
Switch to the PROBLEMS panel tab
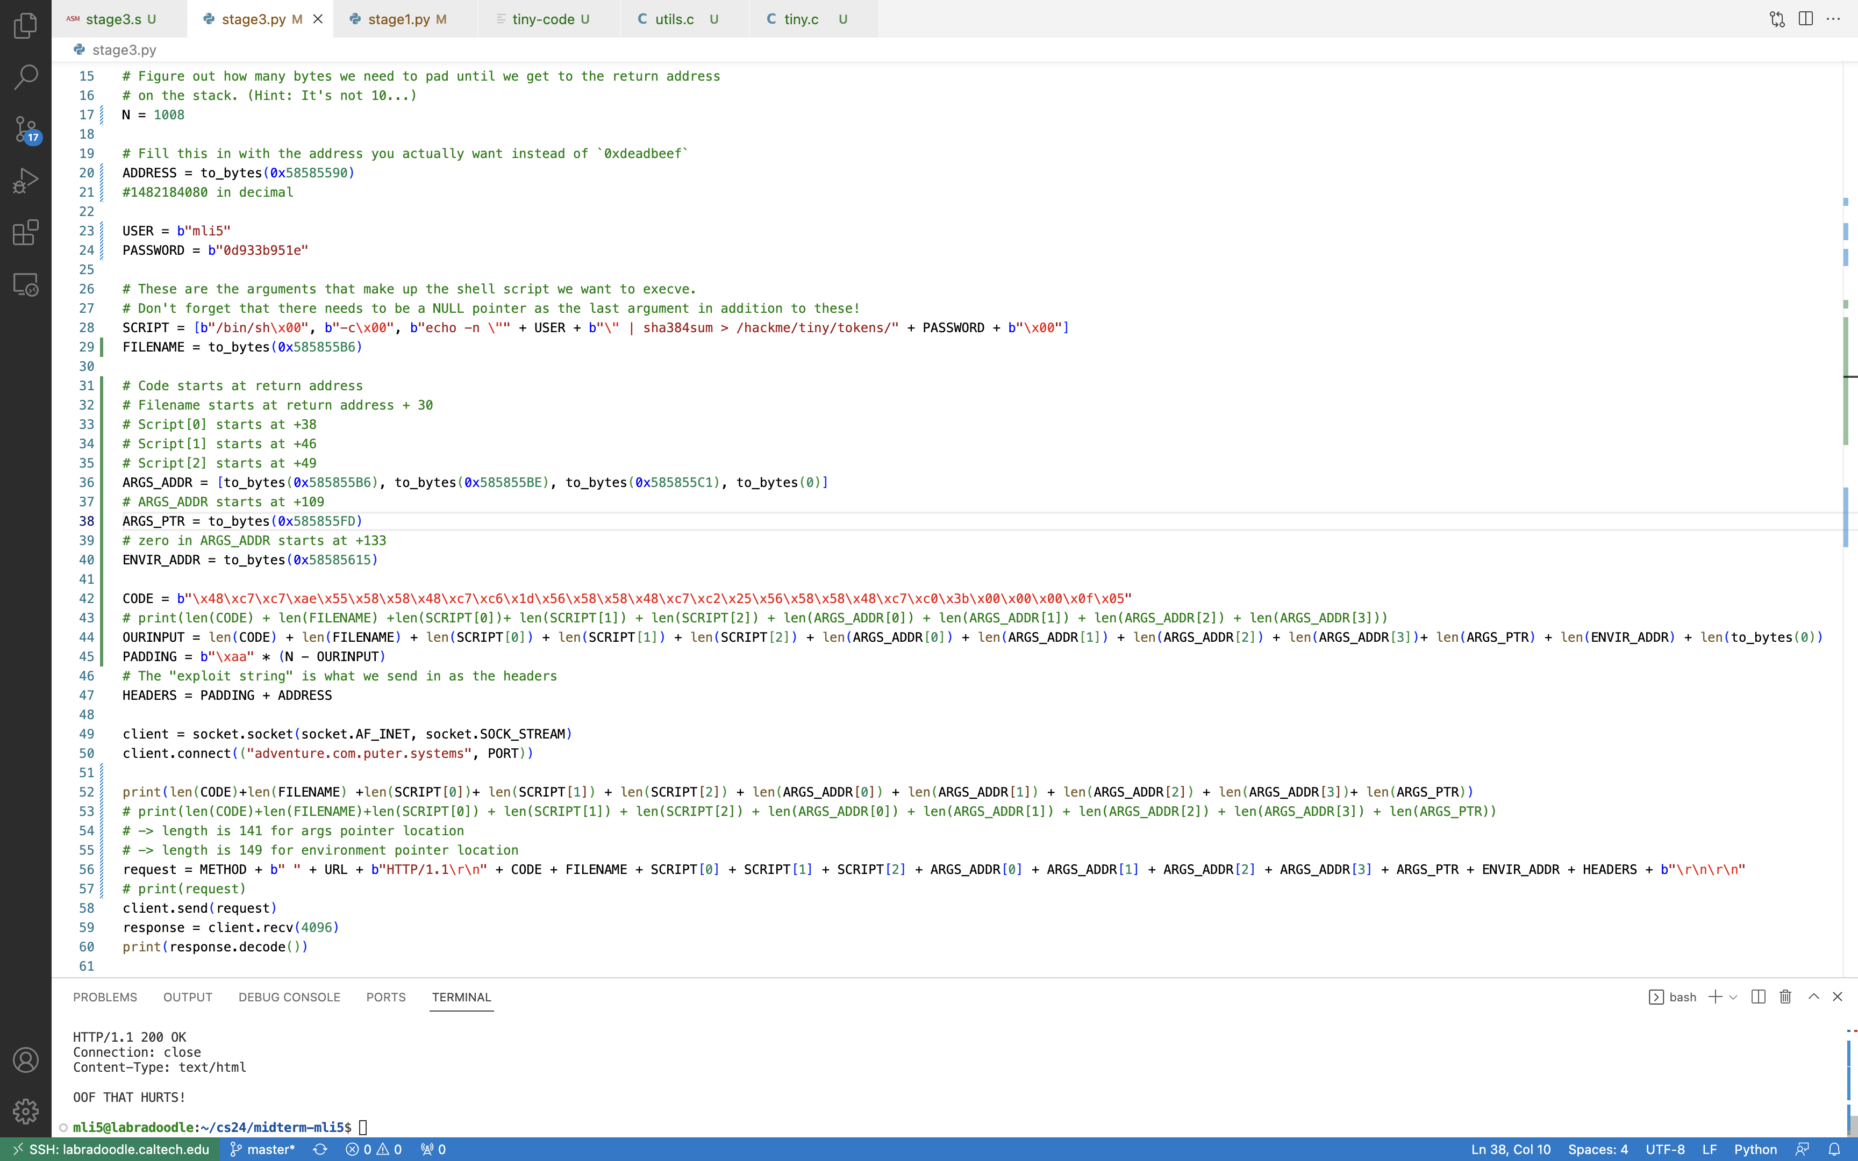[x=105, y=997]
